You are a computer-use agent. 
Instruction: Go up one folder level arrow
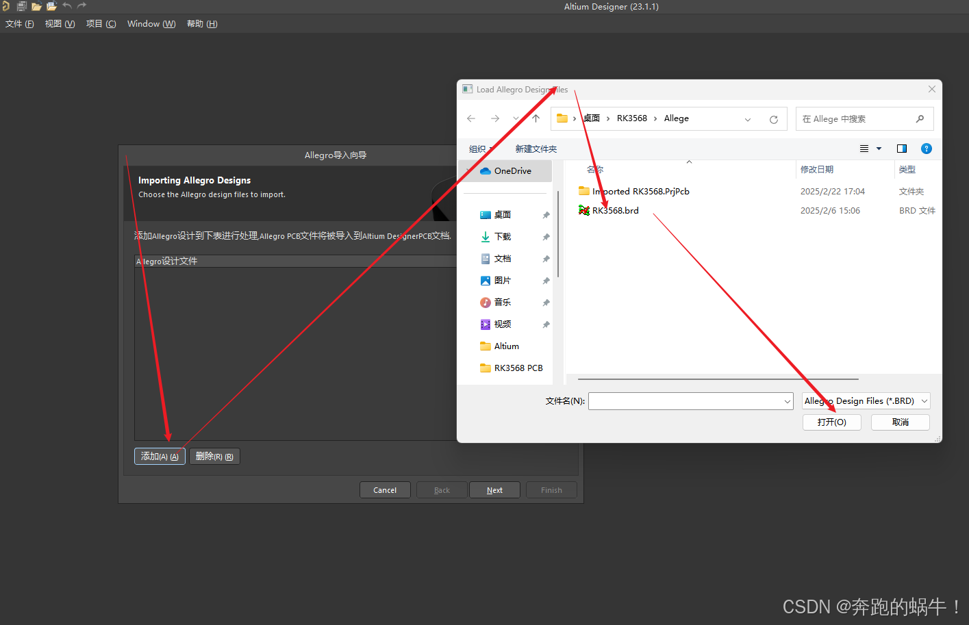[536, 118]
